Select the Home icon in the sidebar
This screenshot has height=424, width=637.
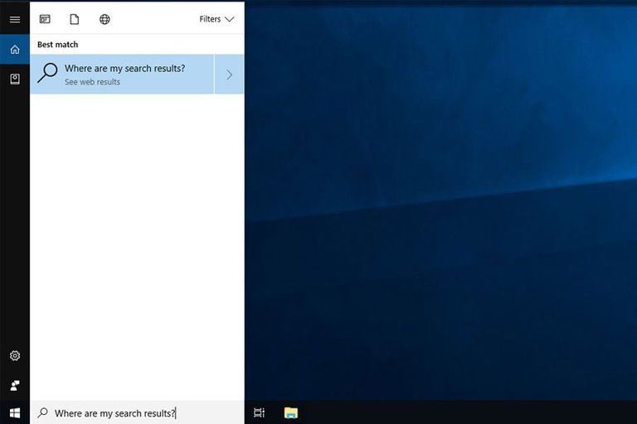15,50
